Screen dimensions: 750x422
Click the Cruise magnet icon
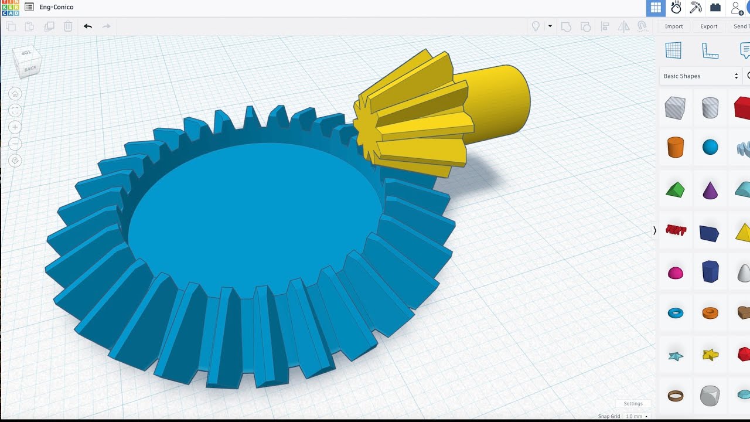[642, 26]
